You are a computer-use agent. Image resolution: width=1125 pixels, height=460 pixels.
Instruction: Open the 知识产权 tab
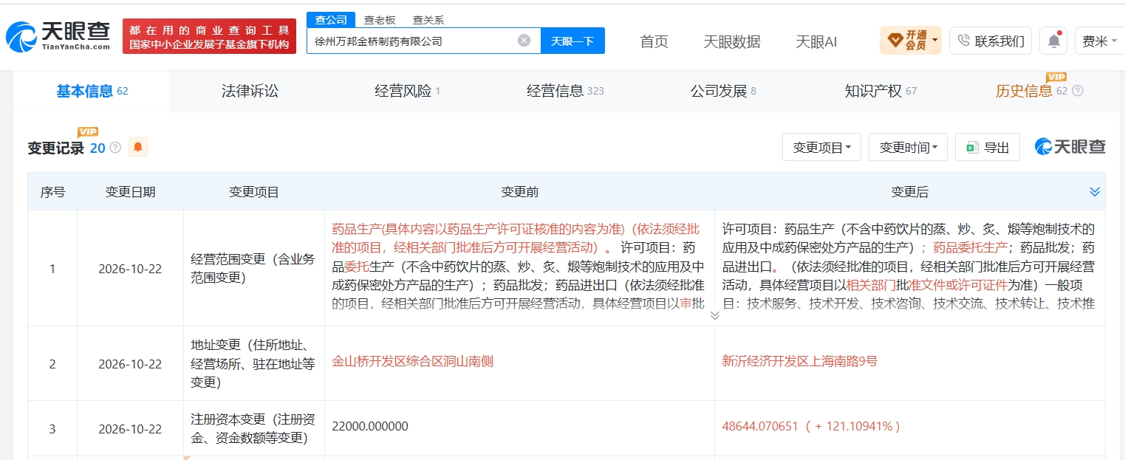click(x=880, y=92)
